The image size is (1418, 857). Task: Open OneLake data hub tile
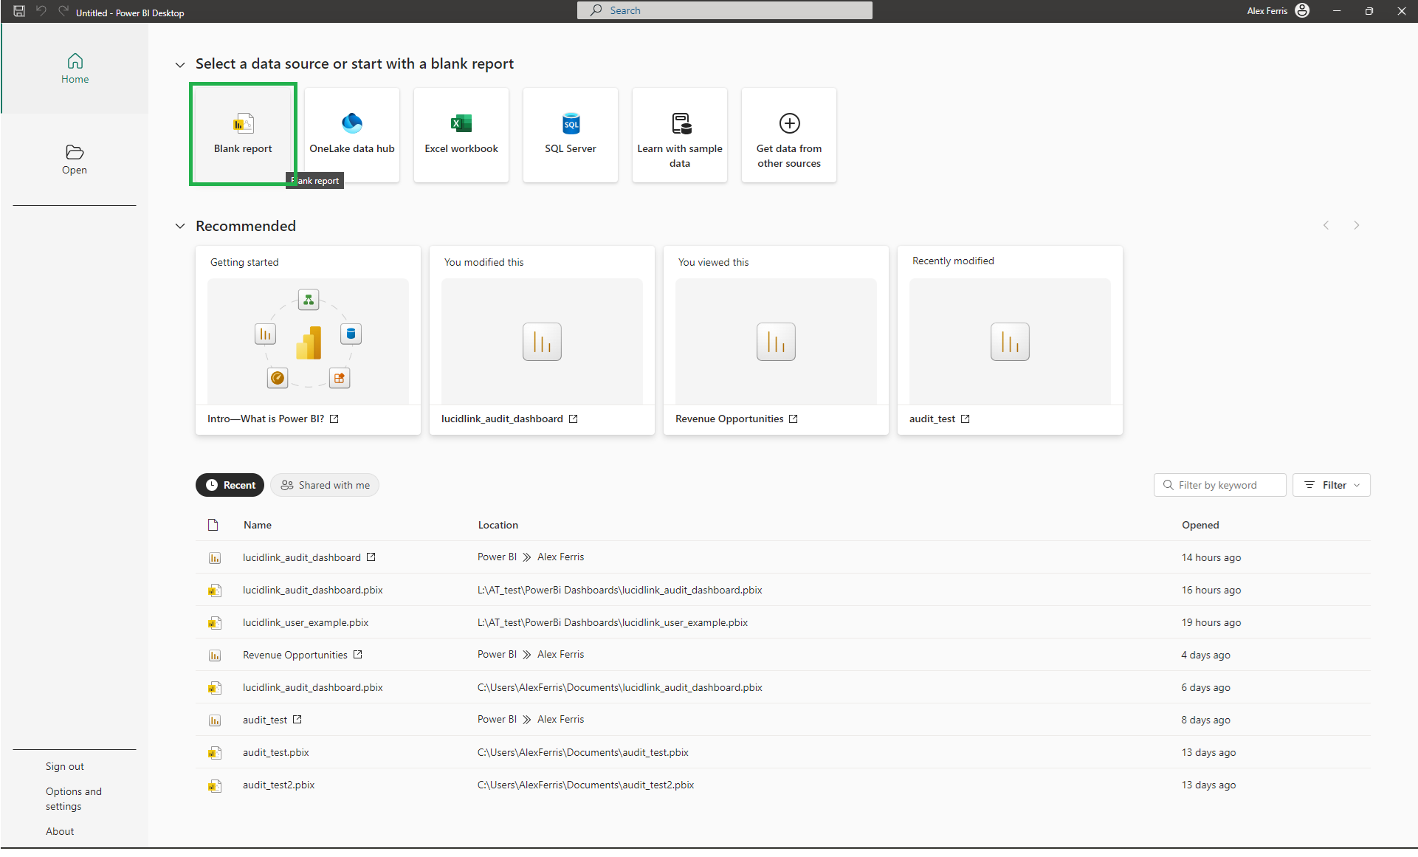352,134
